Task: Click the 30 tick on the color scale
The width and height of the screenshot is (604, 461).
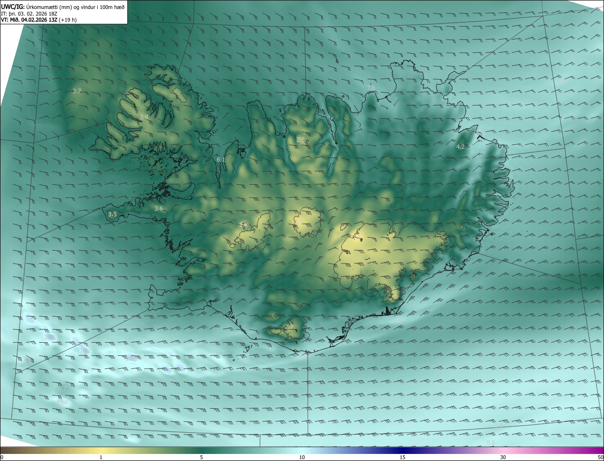Action: [503, 457]
